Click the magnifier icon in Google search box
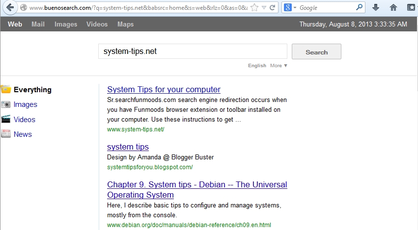The height and width of the screenshot is (230, 418). pyautogui.click(x=359, y=7)
